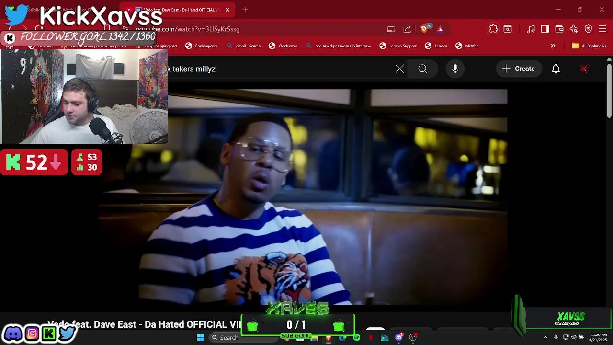Open the Clock error bookmark
The width and height of the screenshot is (613, 345).
point(283,46)
